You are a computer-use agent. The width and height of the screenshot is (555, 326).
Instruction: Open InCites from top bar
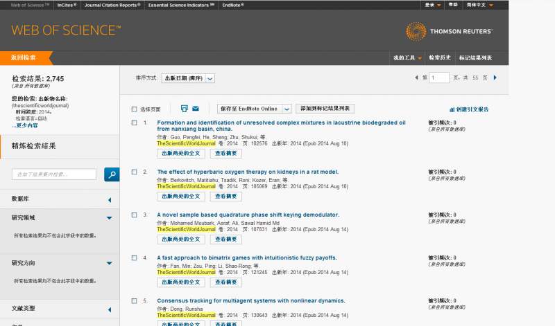pyautogui.click(x=67, y=5)
